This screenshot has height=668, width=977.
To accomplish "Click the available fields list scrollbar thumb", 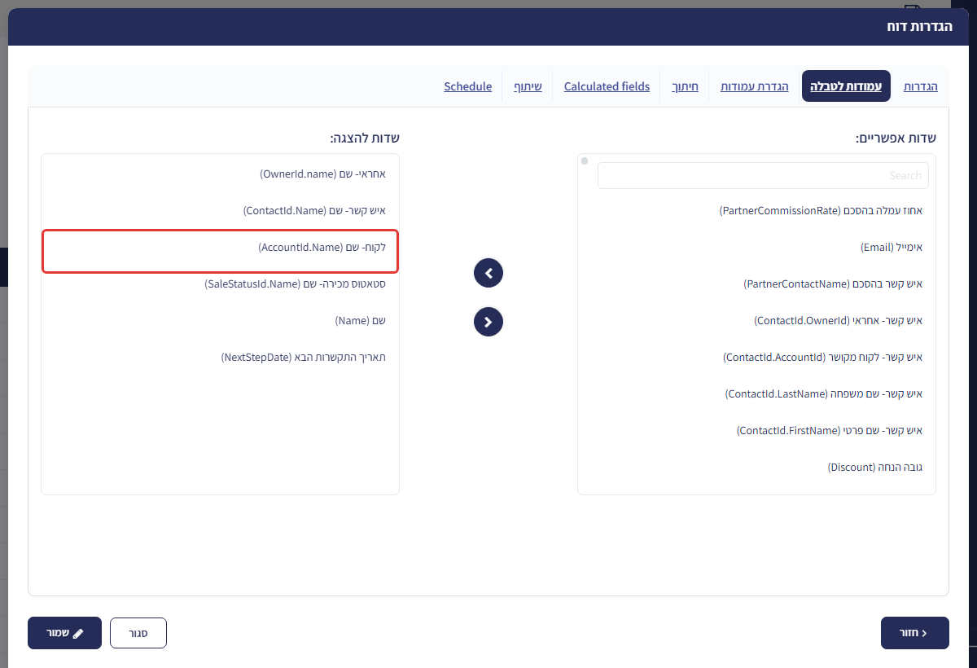I will (585, 161).
